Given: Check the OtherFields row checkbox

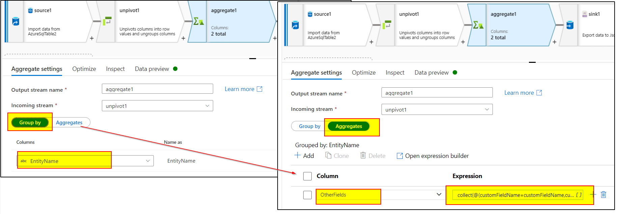Looking at the screenshot, I should [x=307, y=195].
